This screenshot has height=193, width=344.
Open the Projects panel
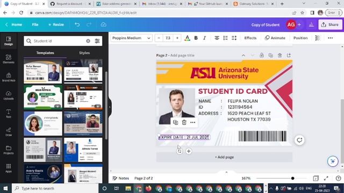click(9, 150)
